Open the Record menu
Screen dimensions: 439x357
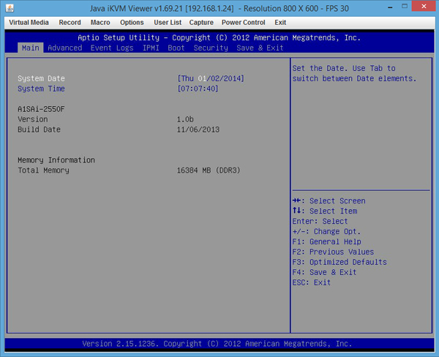point(70,23)
